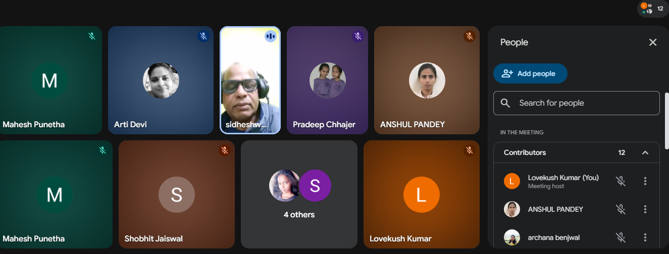Click muted mic icon on Pradeep Chhajer tile
This screenshot has width=669, height=254.
[x=358, y=36]
